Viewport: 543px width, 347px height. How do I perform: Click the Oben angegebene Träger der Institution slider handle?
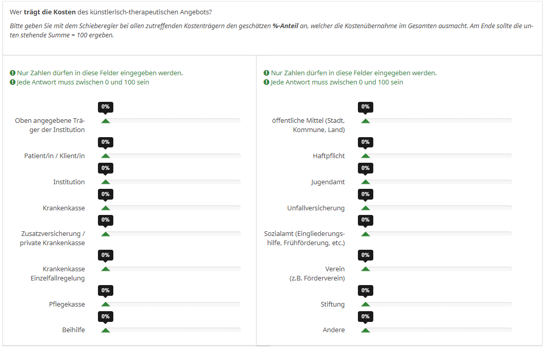(106, 121)
